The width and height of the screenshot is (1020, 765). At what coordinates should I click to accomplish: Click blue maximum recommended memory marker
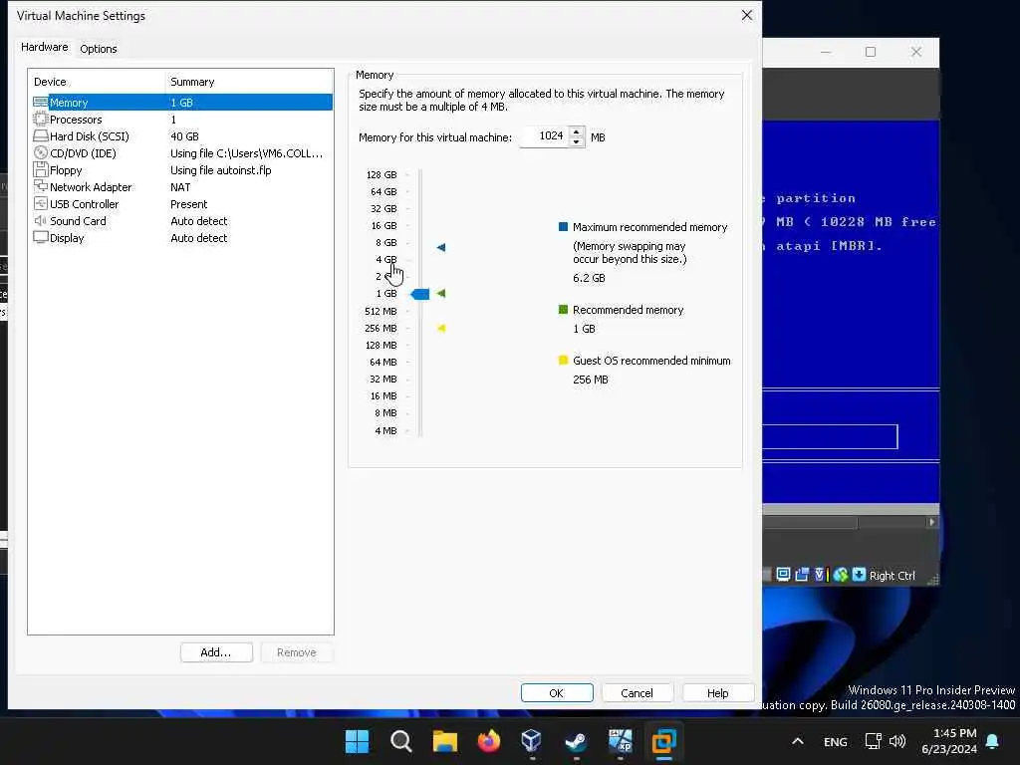(441, 247)
